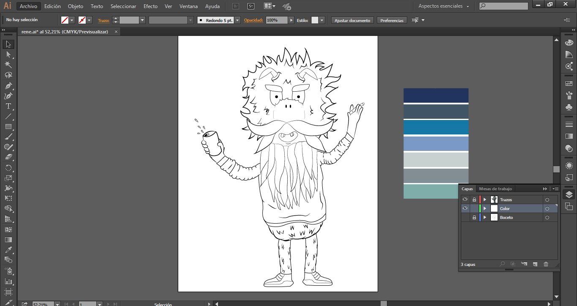The width and height of the screenshot is (577, 306).
Task: Select the Type tool
Action: coord(8,106)
